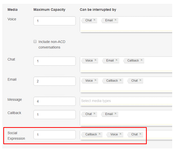Remove Callback tag from Email row
This screenshot has width=180, height=154.
click(120, 80)
